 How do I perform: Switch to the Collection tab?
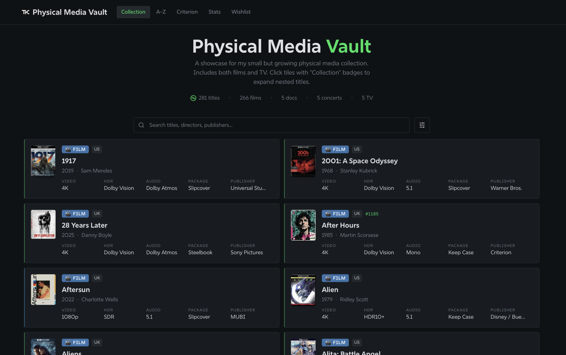[133, 12]
